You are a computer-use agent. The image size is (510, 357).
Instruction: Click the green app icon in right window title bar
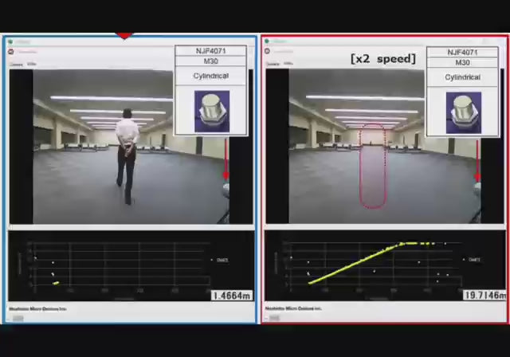267,41
